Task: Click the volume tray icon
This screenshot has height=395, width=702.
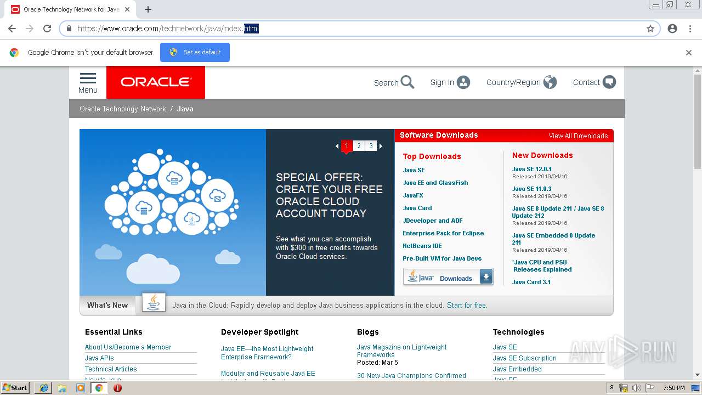Action: click(636, 388)
